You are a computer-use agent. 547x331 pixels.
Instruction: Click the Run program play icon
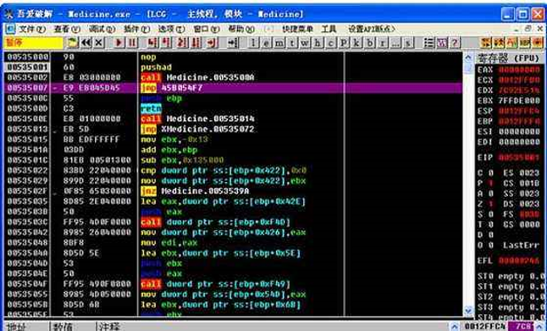[119, 43]
